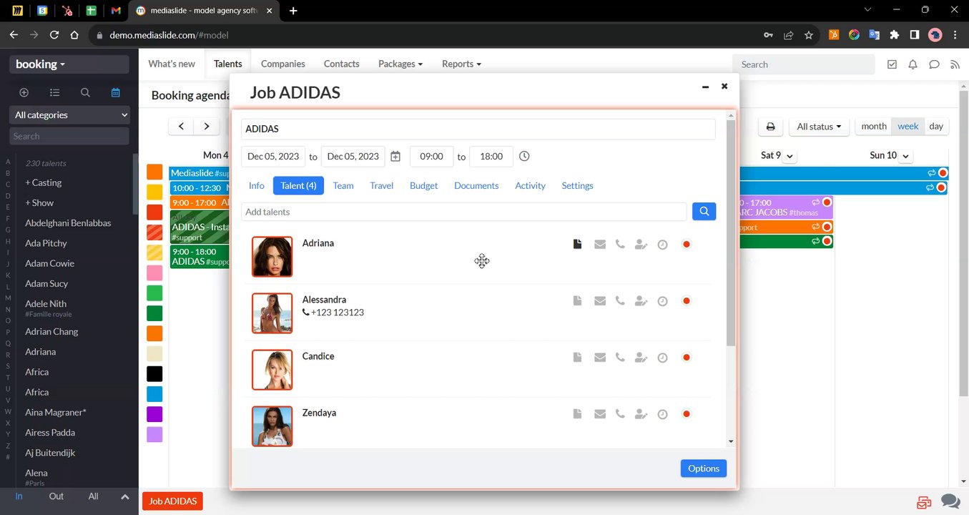Switch to Team tab

343,185
